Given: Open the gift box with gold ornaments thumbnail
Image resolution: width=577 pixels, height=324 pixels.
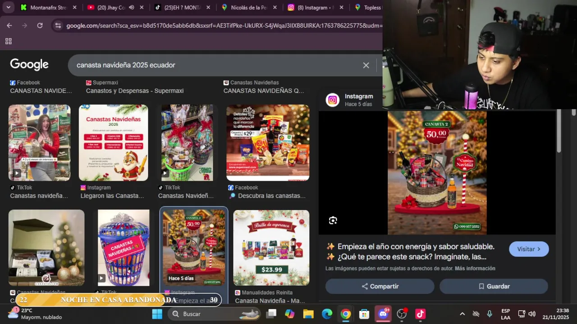Looking at the screenshot, I should pos(46,247).
